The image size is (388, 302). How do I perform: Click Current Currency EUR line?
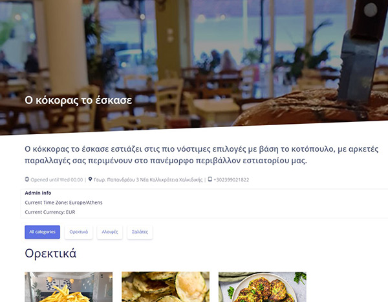click(50, 212)
